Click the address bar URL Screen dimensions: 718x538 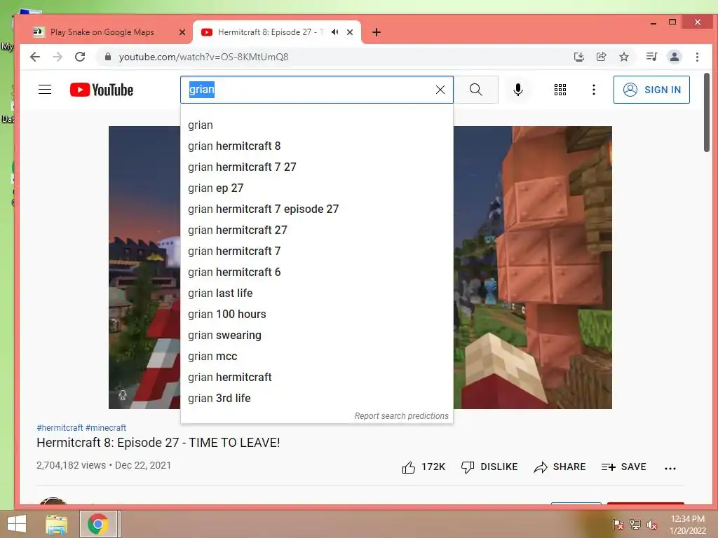203,57
